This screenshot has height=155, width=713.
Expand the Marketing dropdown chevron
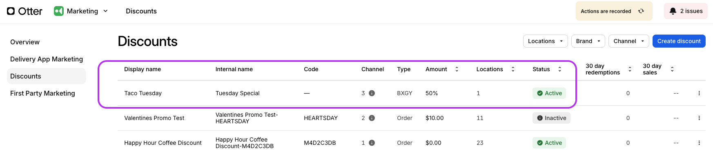point(105,11)
